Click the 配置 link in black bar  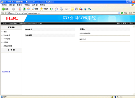coord(125,23)
